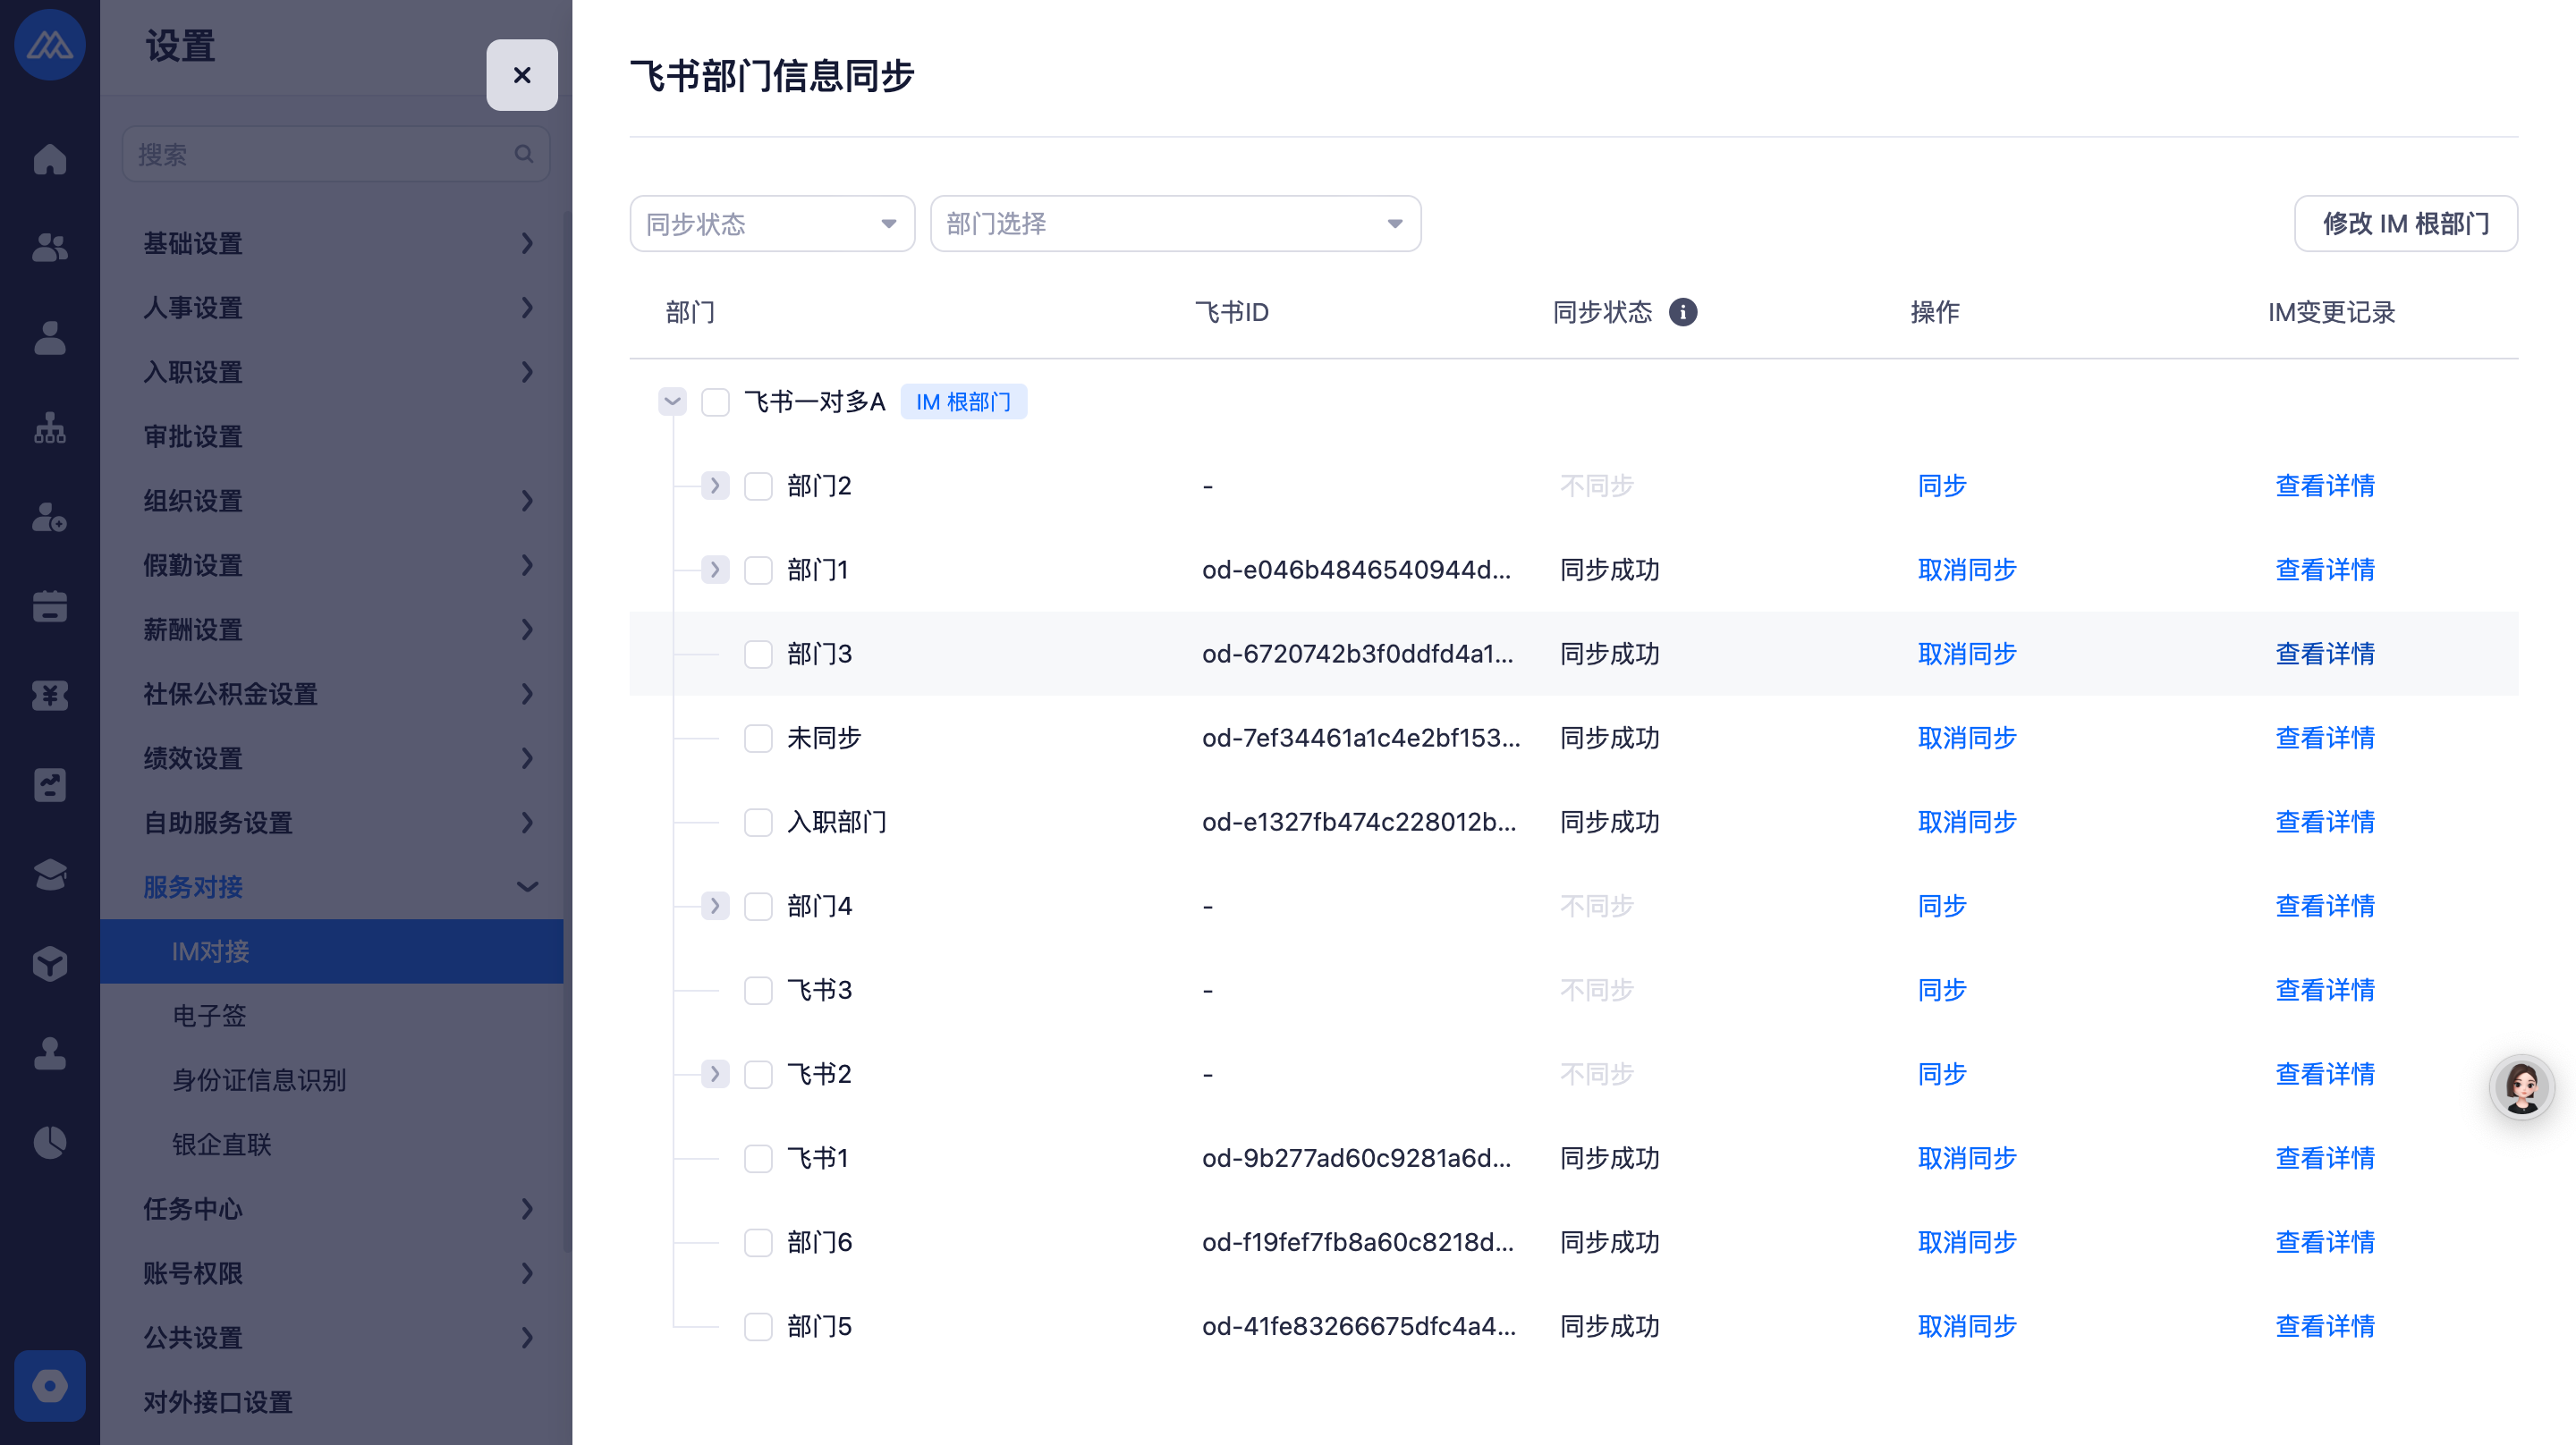This screenshot has height=1445, width=2576.
Task: Open the 同步状态 filter dropdown
Action: (771, 224)
